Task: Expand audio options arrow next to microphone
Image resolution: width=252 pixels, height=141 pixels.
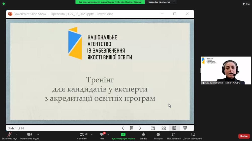Action: 16,134
